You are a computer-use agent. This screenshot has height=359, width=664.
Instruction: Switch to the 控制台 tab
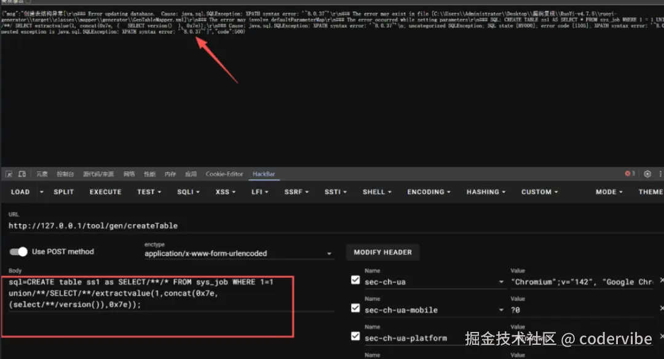65,174
